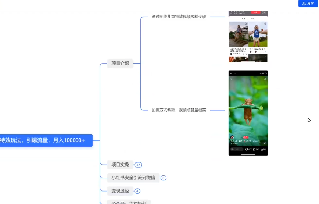Click the girl sitting on wall video thumbnail

point(238,35)
